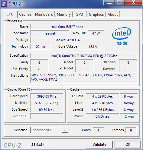Click the Technology value 22 nm

pyautogui.click(x=40, y=47)
